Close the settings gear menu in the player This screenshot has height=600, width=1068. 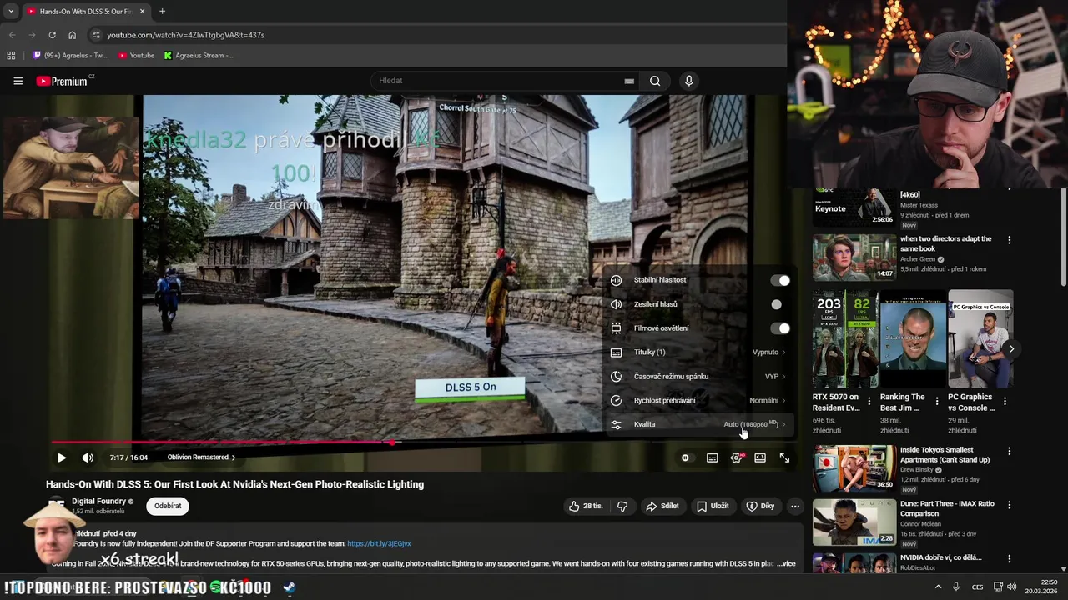tap(736, 457)
